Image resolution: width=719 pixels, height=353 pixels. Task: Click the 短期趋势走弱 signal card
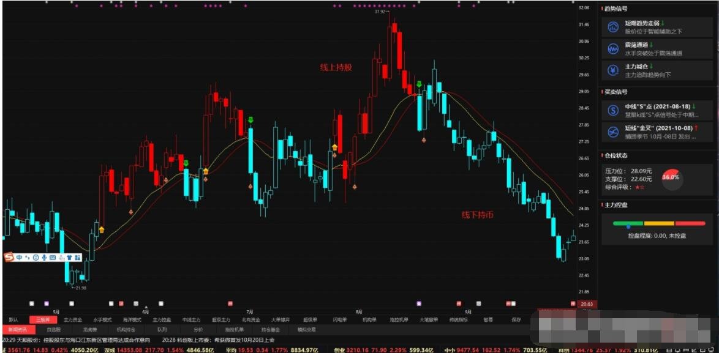click(x=657, y=27)
